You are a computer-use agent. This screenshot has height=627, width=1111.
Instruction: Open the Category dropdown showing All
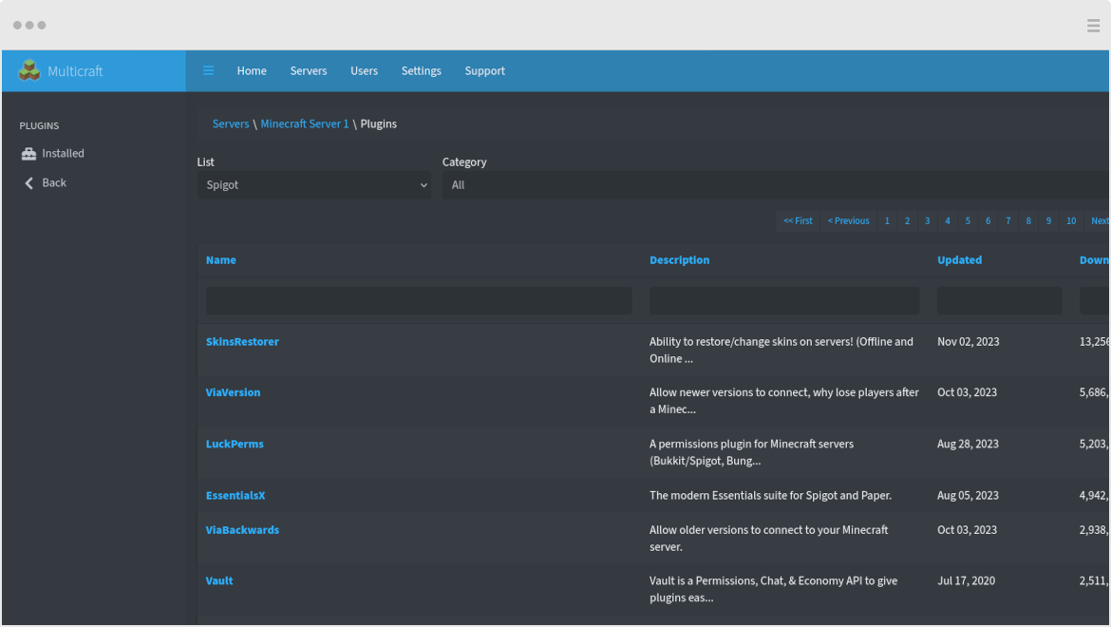[x=776, y=185]
